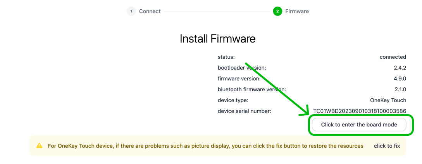Click the device serial number label
The height and width of the screenshot is (164, 422).
pos(245,111)
